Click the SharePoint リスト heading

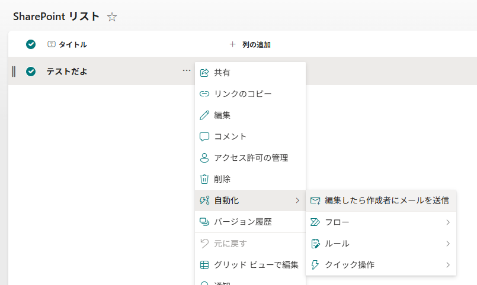(56, 17)
